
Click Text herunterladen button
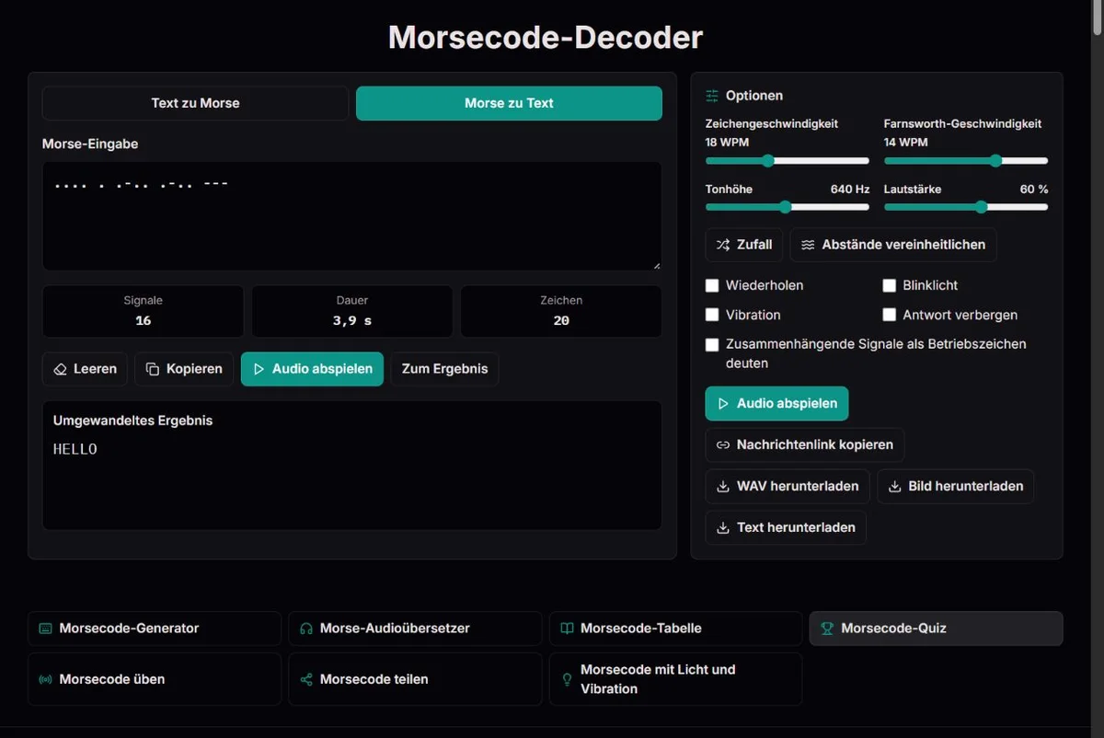(x=786, y=528)
